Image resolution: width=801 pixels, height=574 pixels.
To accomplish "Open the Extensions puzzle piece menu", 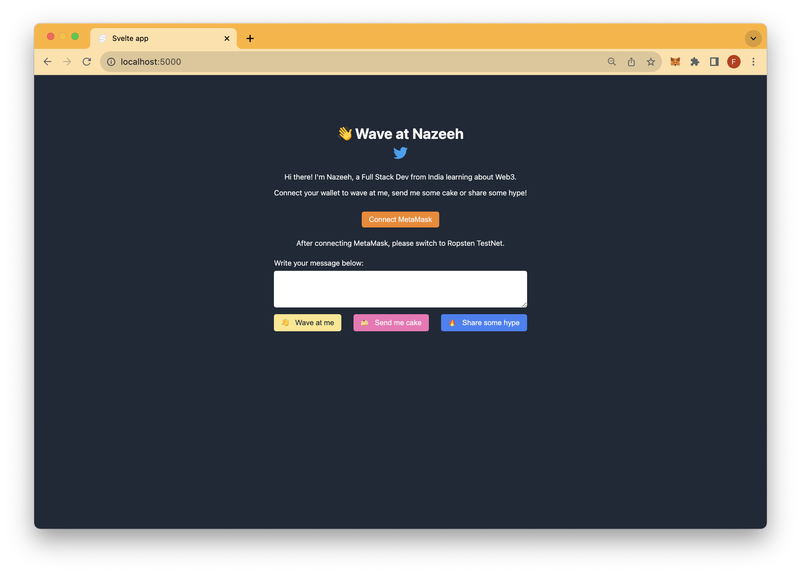I will (x=694, y=62).
